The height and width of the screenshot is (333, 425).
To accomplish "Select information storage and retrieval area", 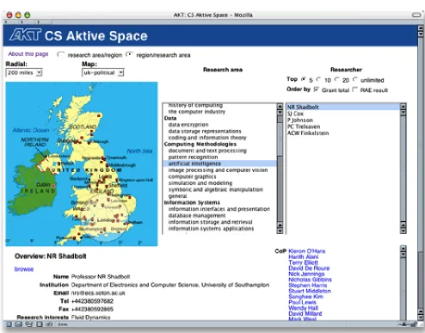I will [210, 222].
